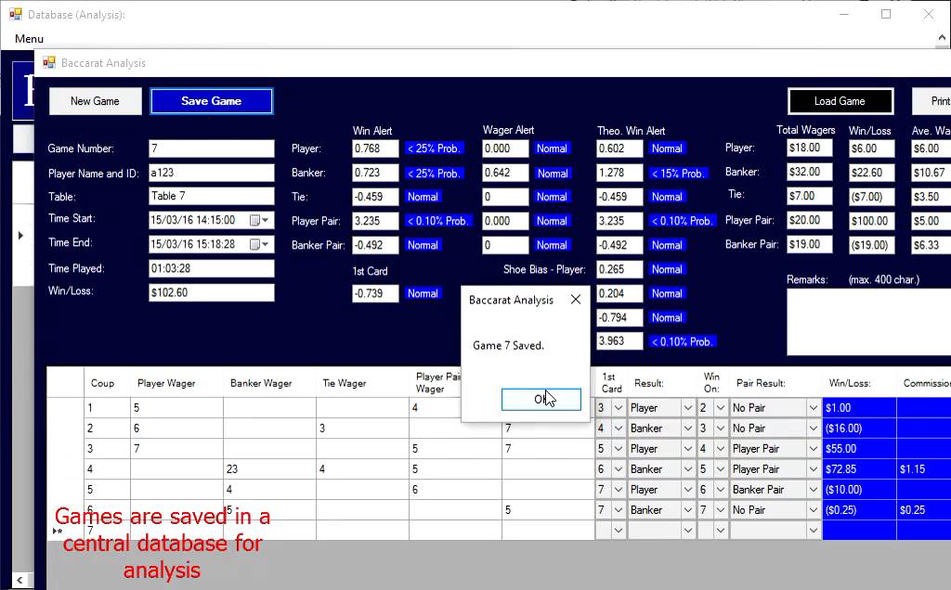
Task: Open the Menu item in menu bar
Action: point(29,39)
